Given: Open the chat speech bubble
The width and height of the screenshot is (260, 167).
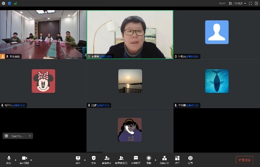Looking at the screenshot, I should pos(136,160).
